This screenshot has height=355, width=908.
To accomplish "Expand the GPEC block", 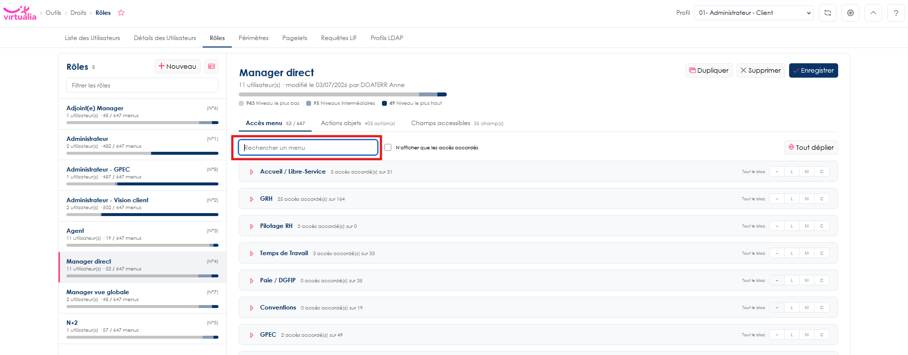I will click(x=252, y=335).
